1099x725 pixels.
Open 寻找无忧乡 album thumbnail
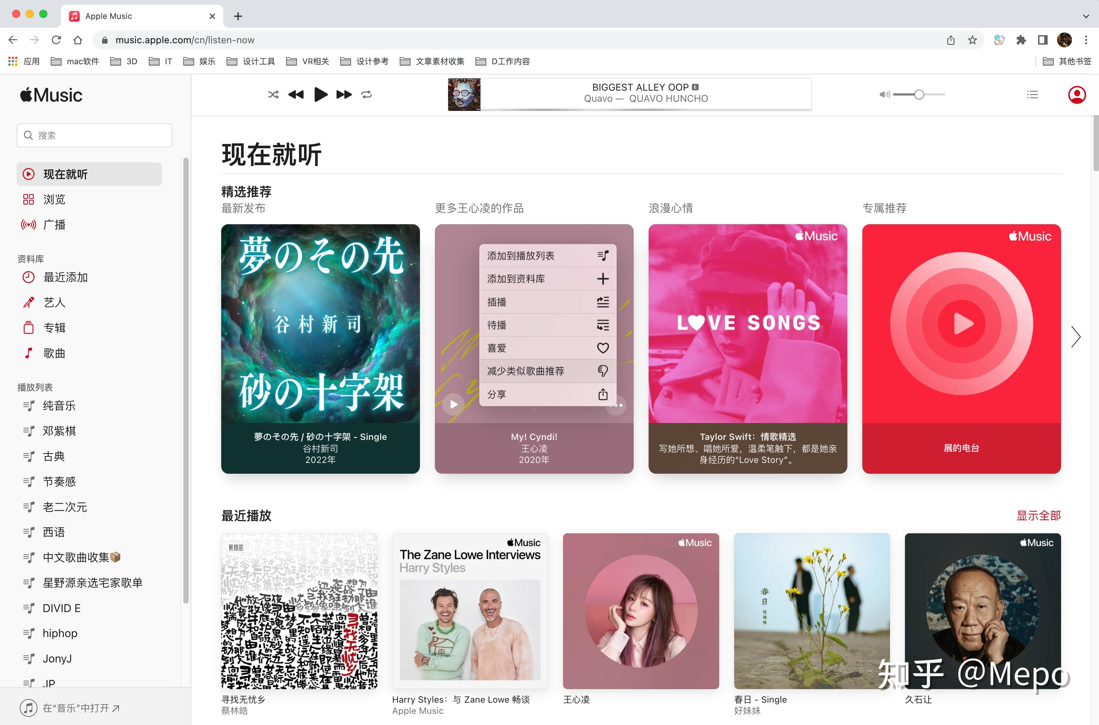tap(299, 611)
